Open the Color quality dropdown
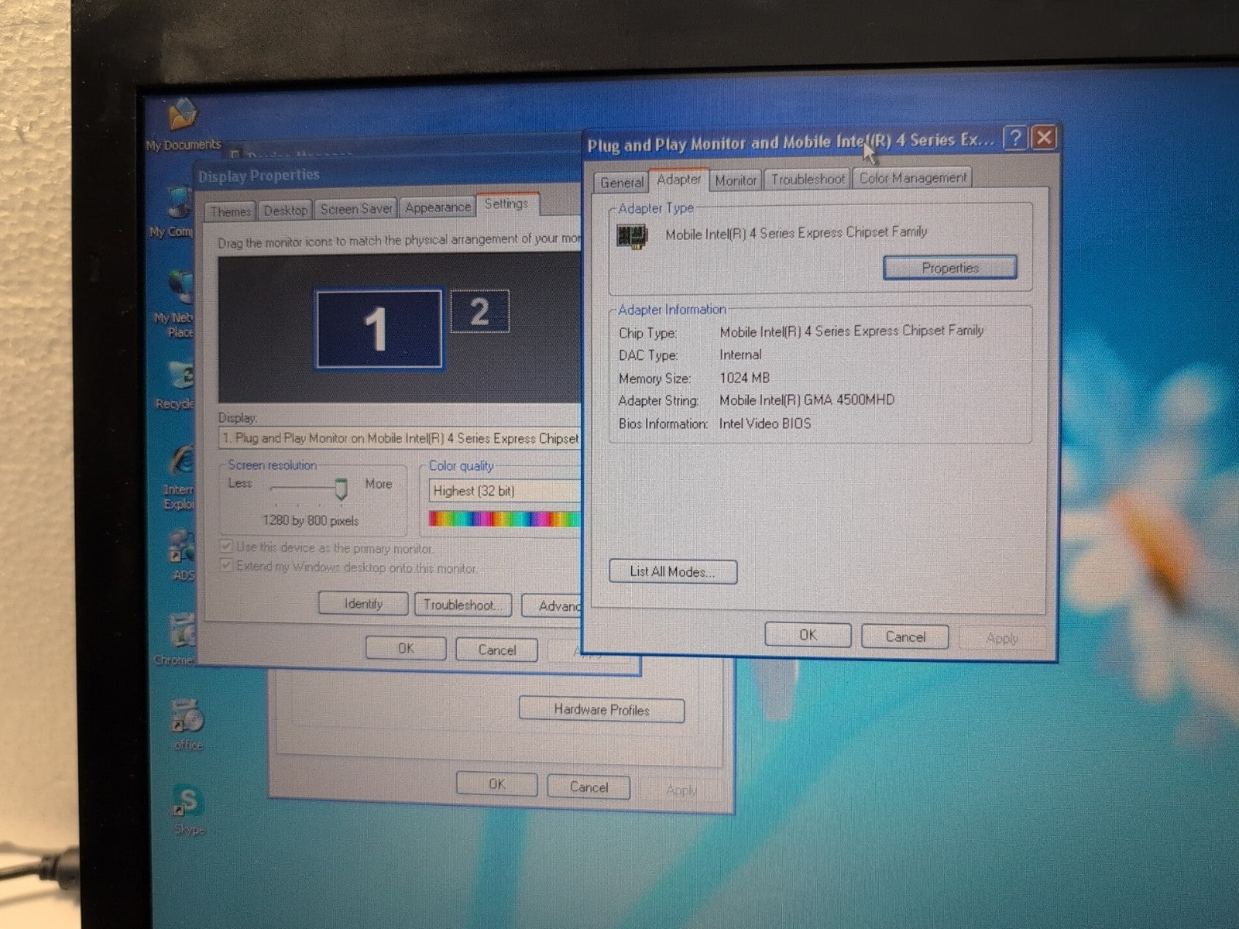The image size is (1239, 929). [x=505, y=491]
